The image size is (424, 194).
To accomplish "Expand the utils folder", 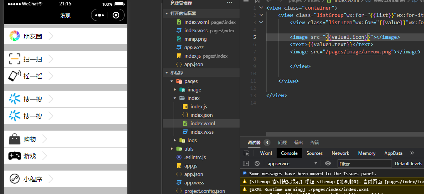I will click(172, 149).
